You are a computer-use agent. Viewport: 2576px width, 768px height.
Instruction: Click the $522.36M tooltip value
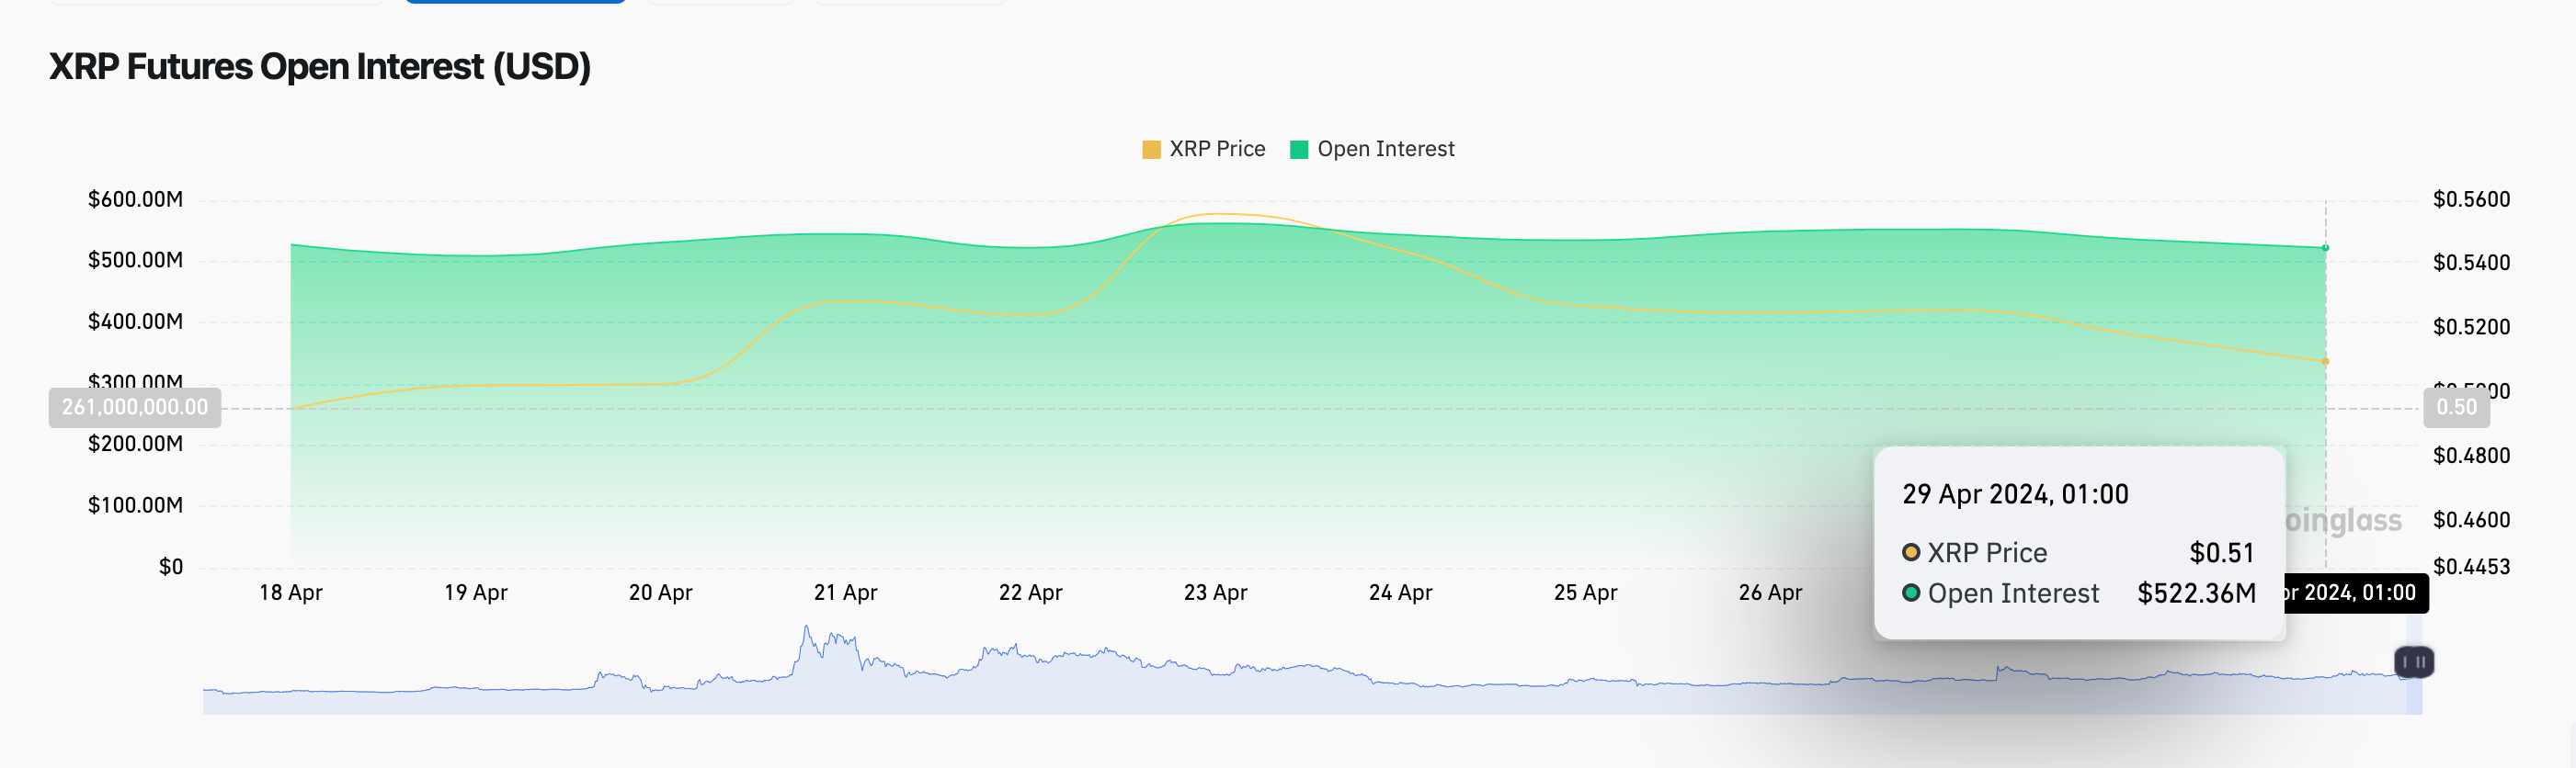pos(2196,593)
